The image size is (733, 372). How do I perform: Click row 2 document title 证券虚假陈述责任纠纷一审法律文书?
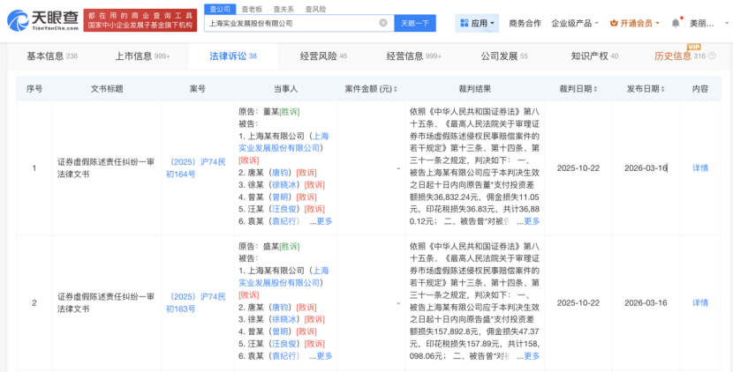point(106,302)
